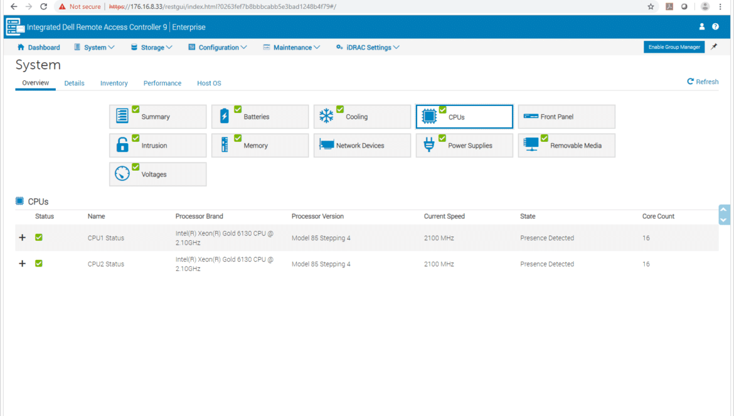The height and width of the screenshot is (416, 734).
Task: Switch to the Inventory tab
Action: [x=114, y=83]
